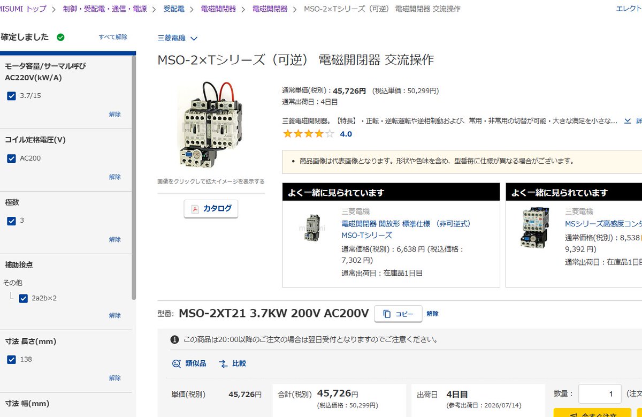Uncheck the AC200 coil voltage checkbox
The image size is (642, 417).
click(x=11, y=158)
